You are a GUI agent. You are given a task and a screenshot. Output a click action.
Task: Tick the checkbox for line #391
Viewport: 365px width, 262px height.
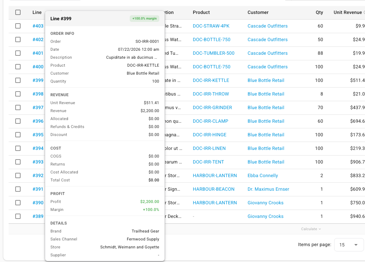point(18,189)
